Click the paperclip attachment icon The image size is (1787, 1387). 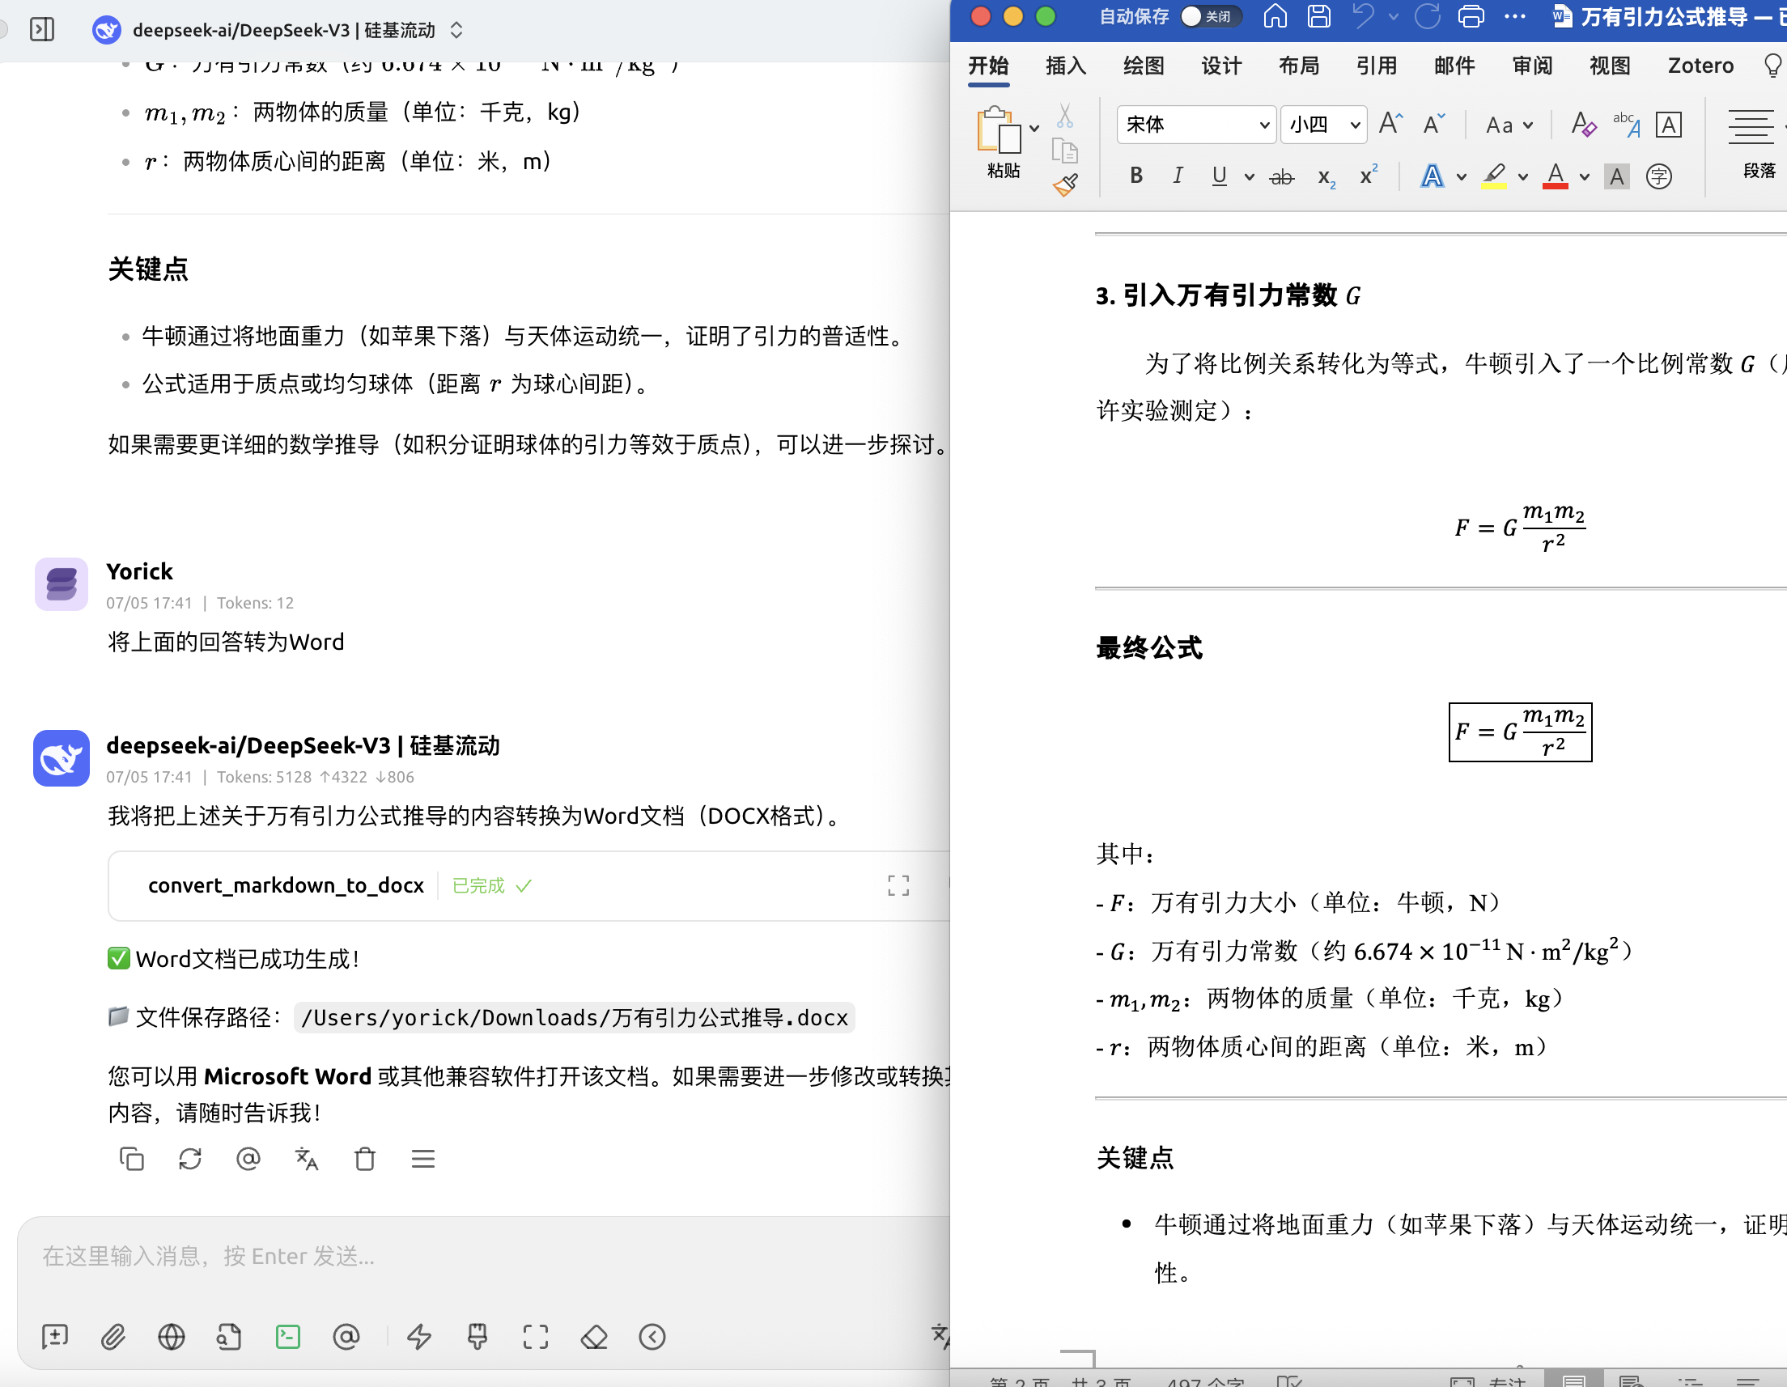point(113,1337)
